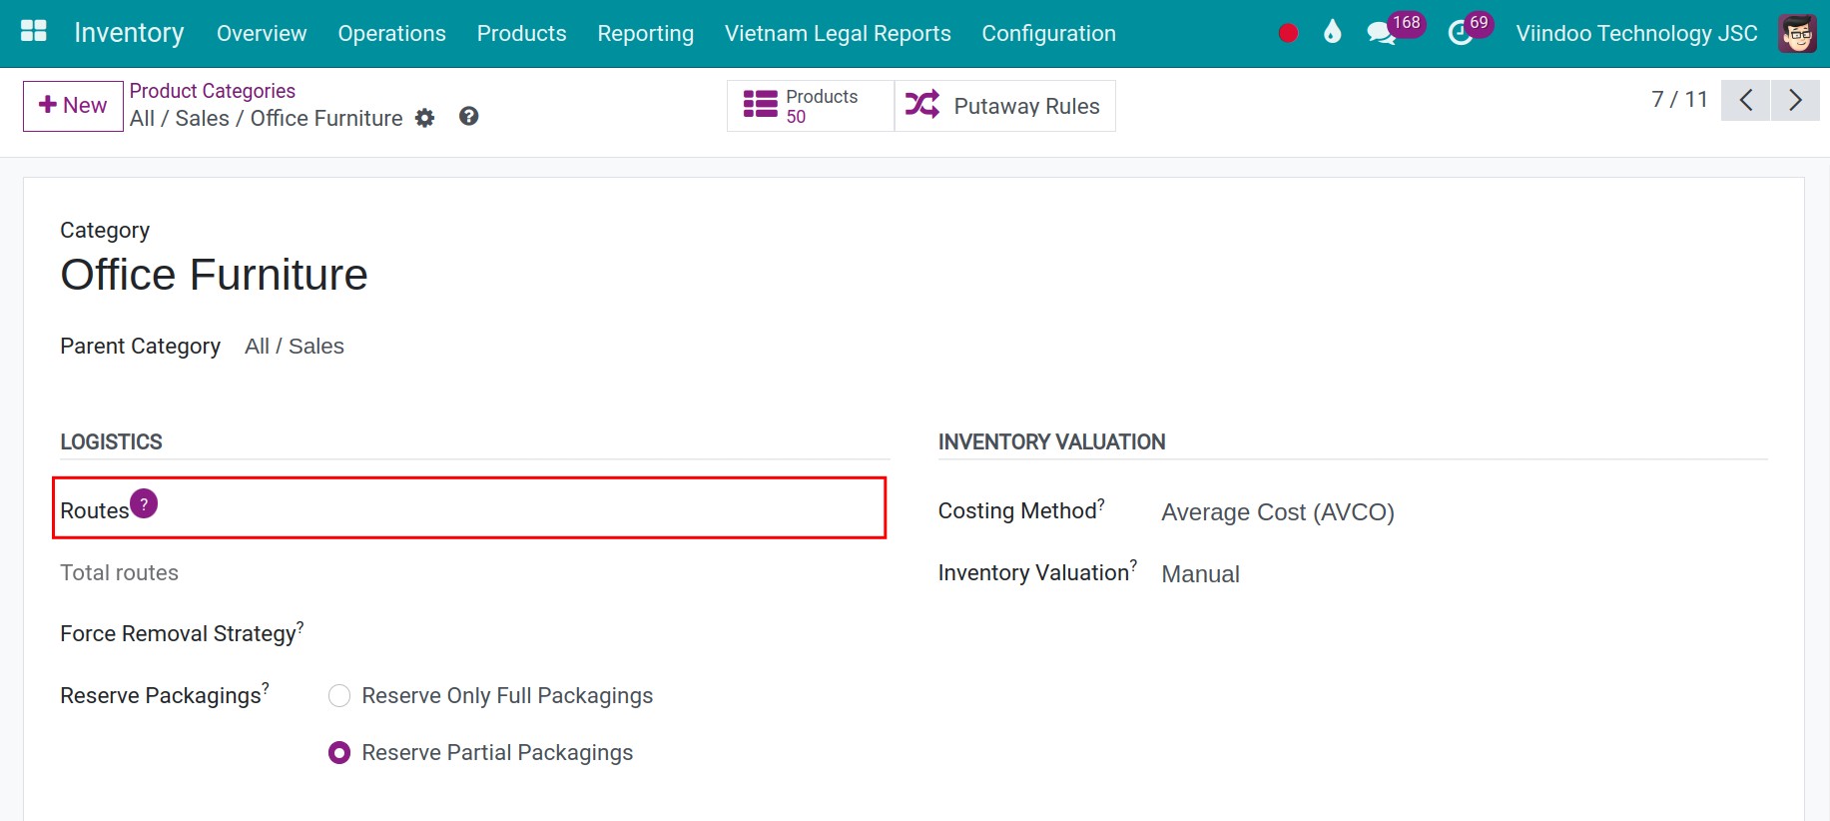Click the red recording indicator icon
1830x821 pixels.
click(x=1288, y=33)
